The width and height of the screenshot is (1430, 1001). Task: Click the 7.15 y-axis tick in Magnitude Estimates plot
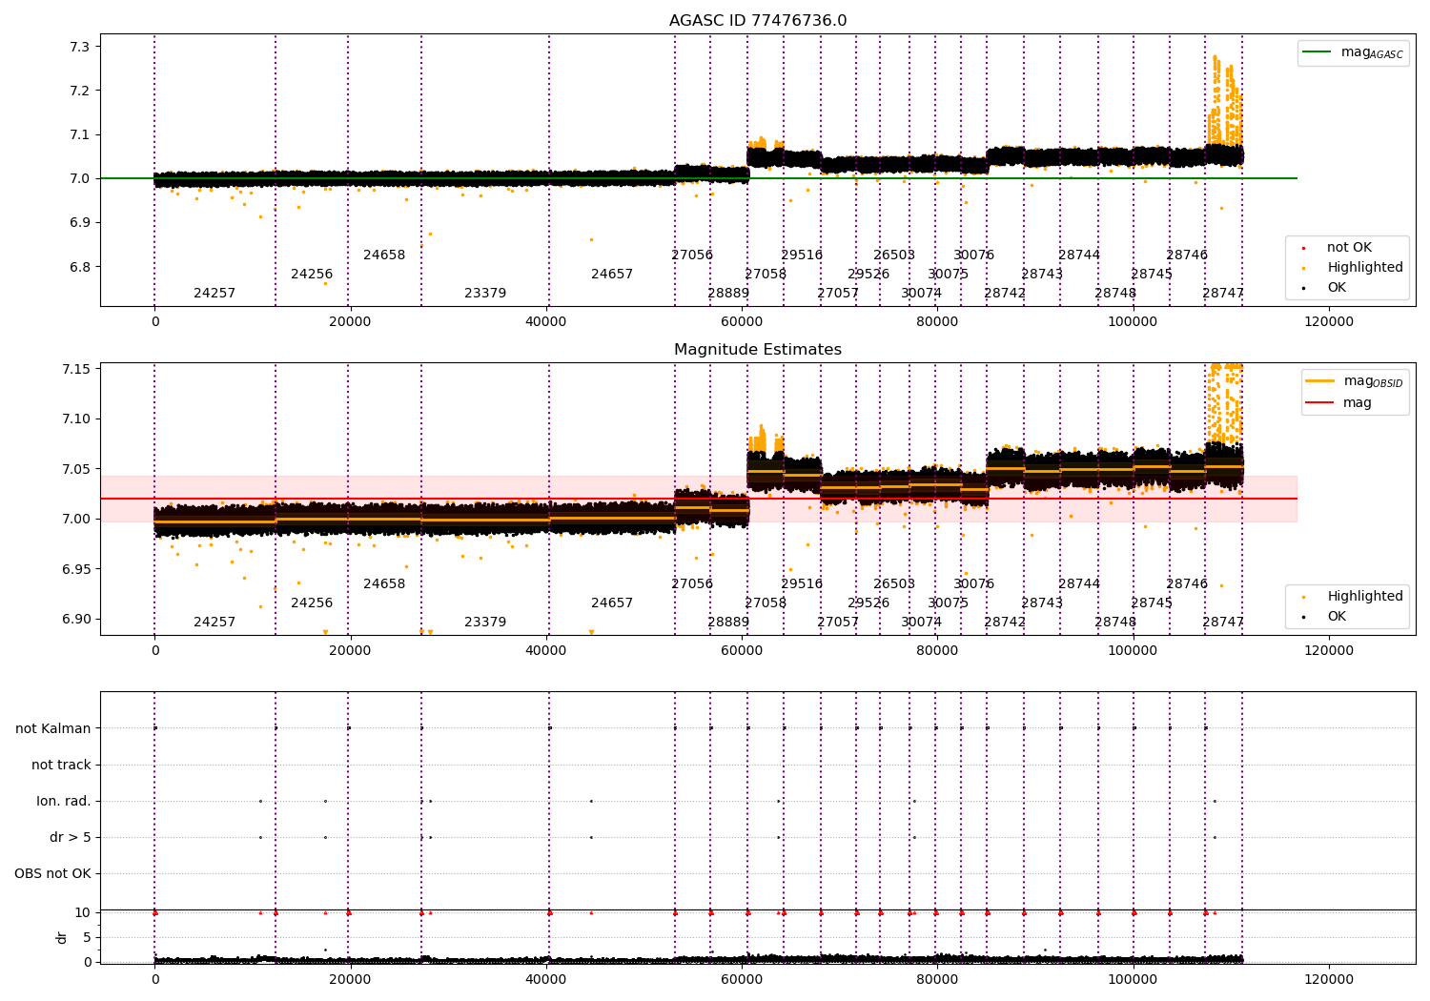point(77,369)
